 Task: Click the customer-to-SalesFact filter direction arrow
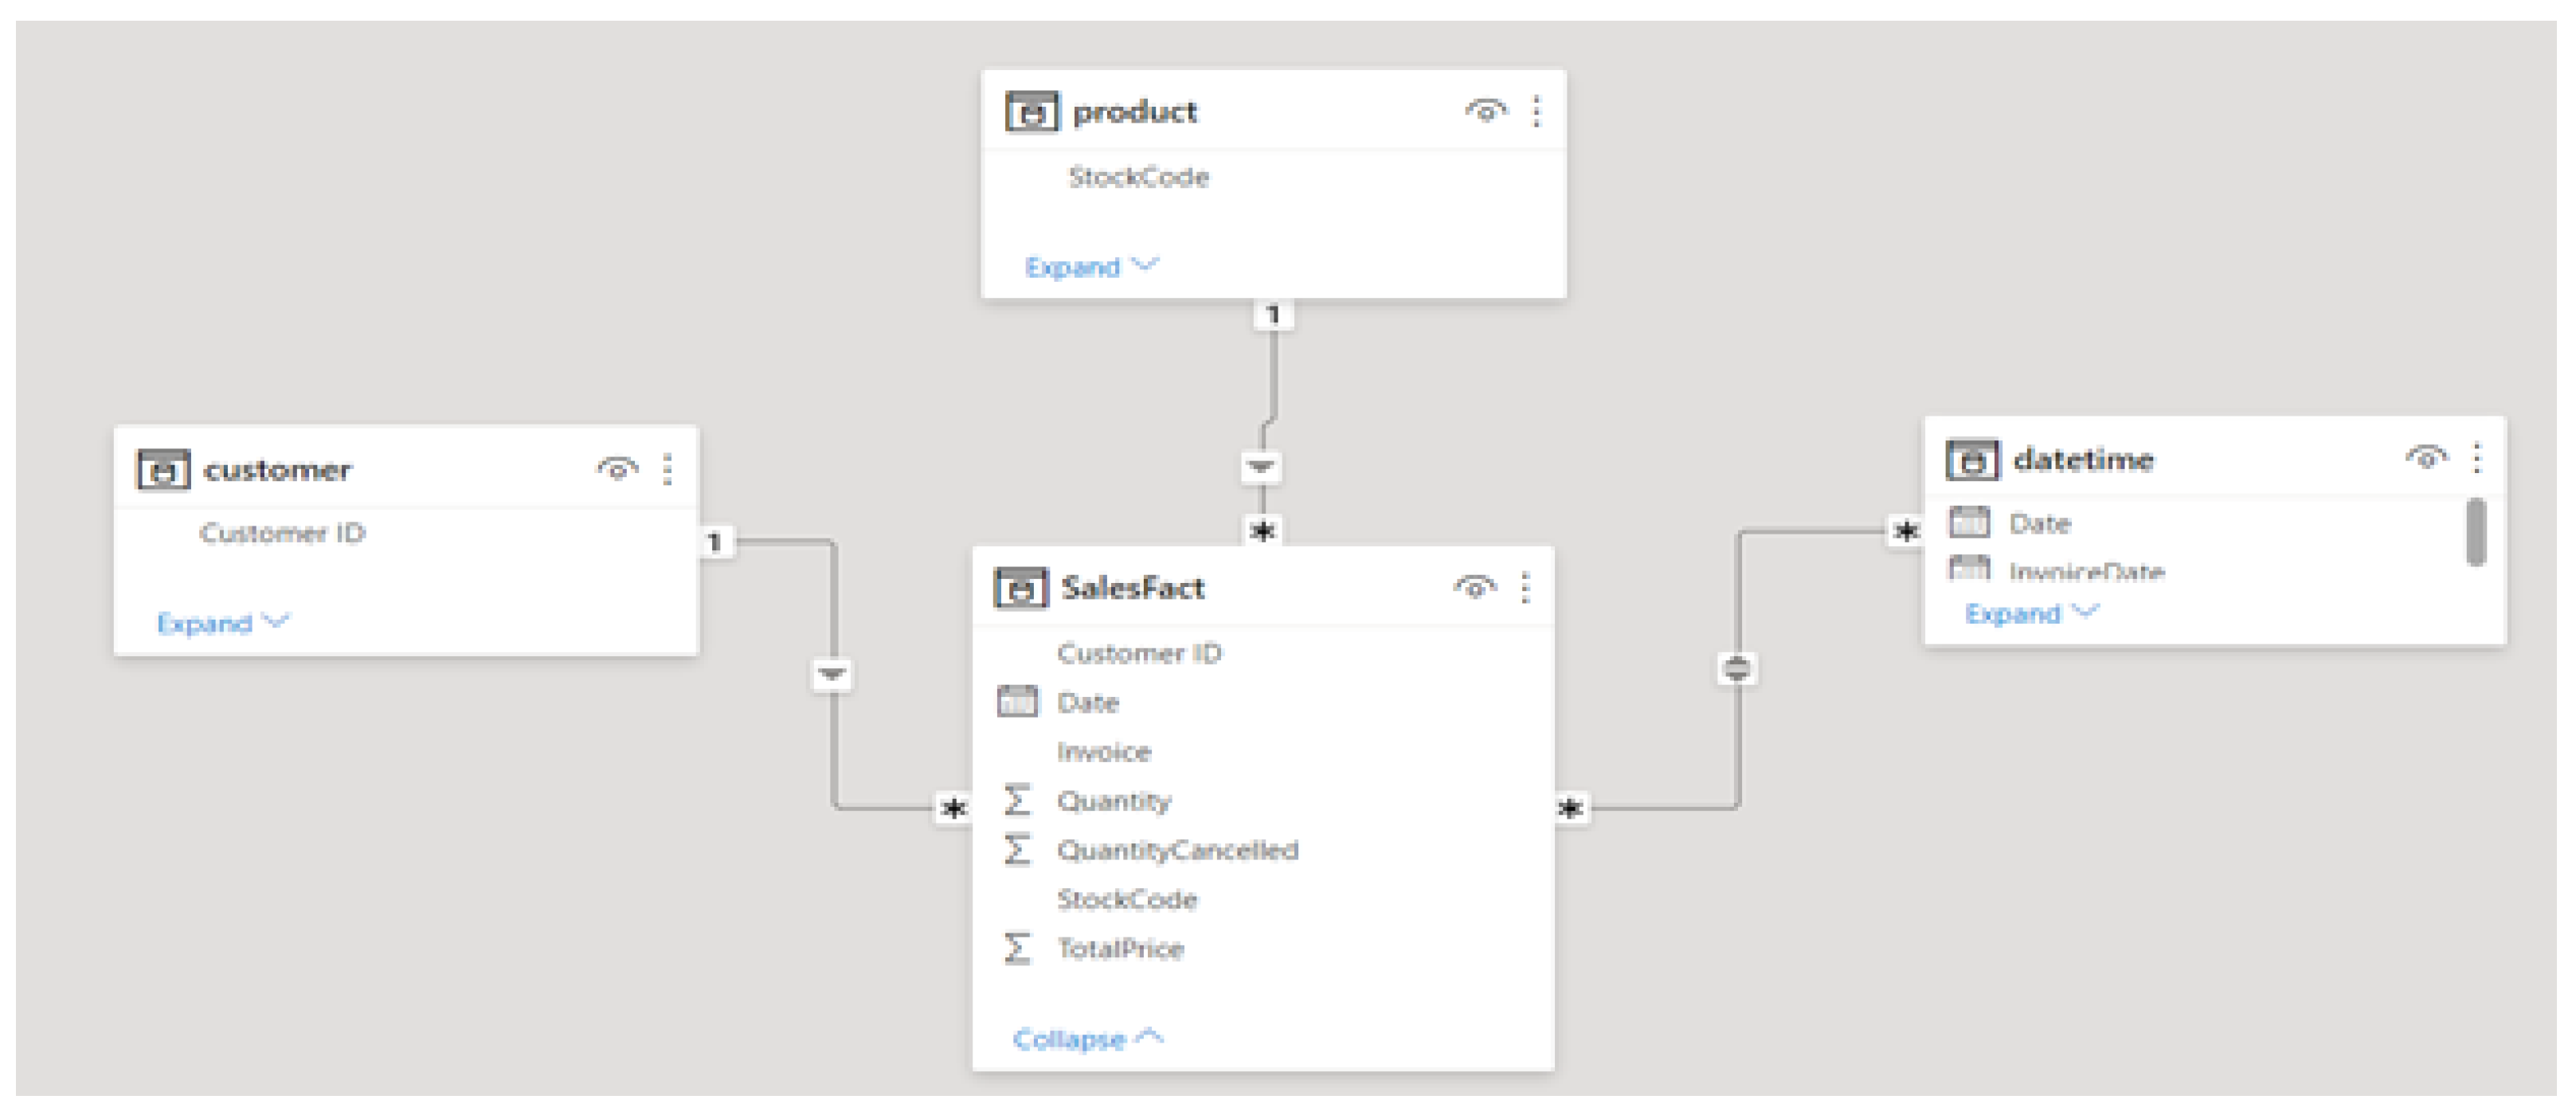832,674
